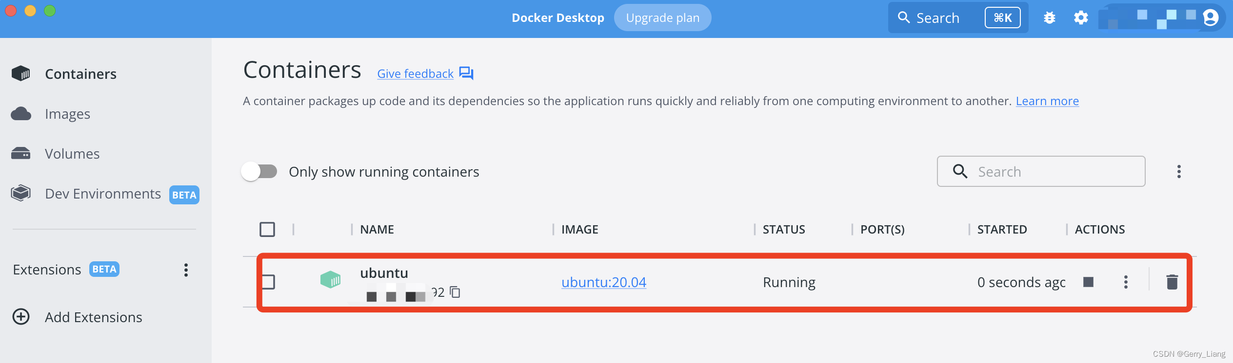Screen dimensions: 1233x363
Task: Click the yellow minimize window button
Action: (x=30, y=10)
